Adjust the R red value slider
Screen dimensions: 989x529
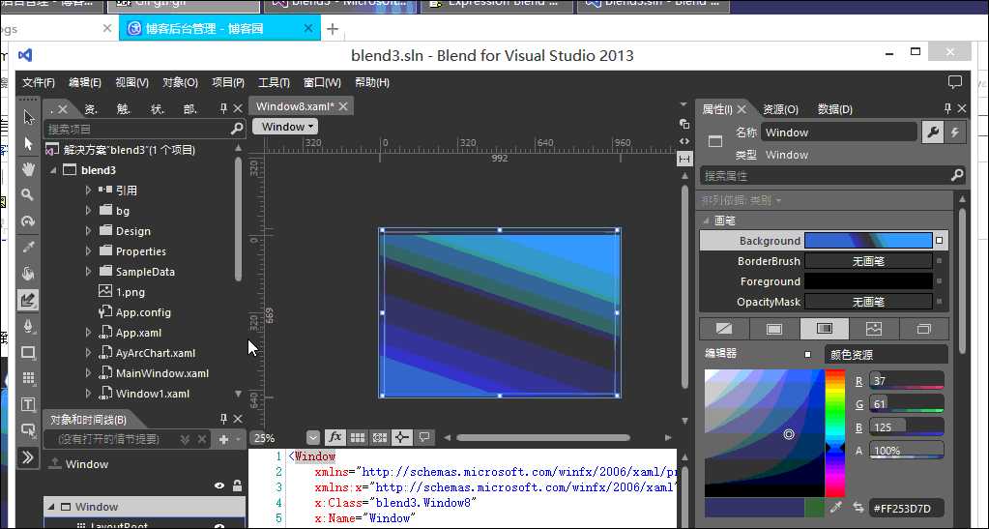[907, 381]
